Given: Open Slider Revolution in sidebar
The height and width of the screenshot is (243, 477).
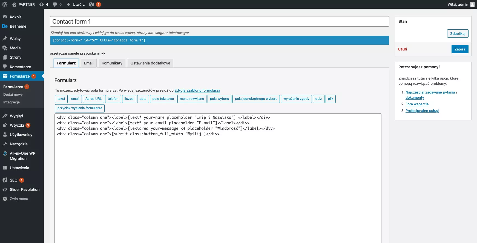Looking at the screenshot, I should click(24, 190).
